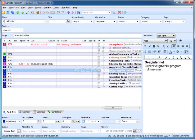
Task: Open the Tools menu
Action: [56, 8]
